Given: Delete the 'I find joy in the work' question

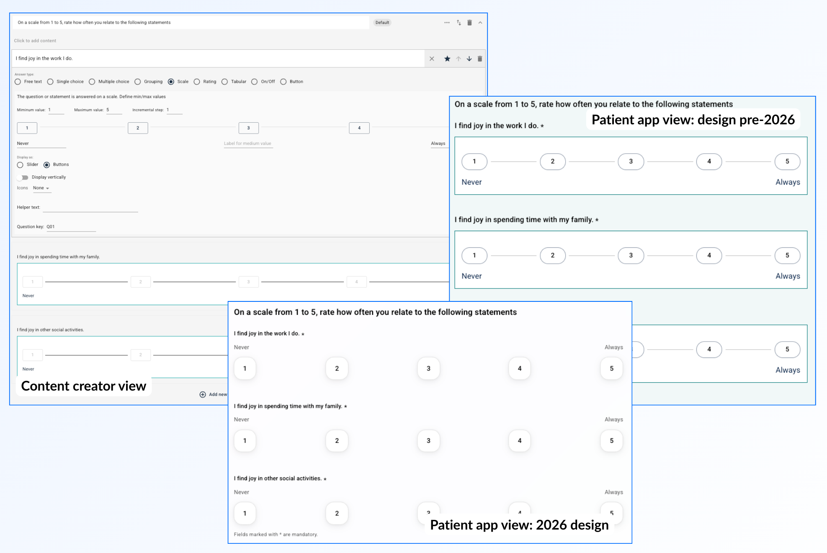Looking at the screenshot, I should pyautogui.click(x=480, y=59).
